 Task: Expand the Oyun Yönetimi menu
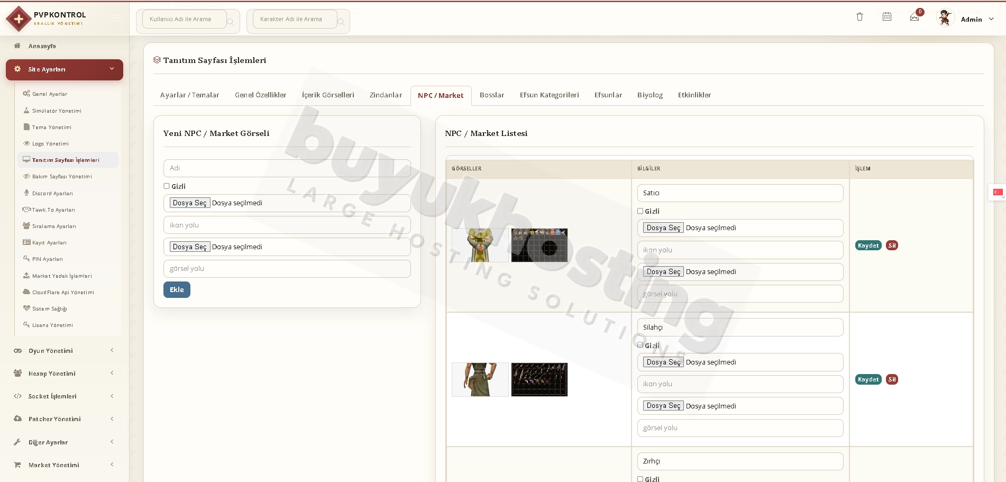pos(65,351)
